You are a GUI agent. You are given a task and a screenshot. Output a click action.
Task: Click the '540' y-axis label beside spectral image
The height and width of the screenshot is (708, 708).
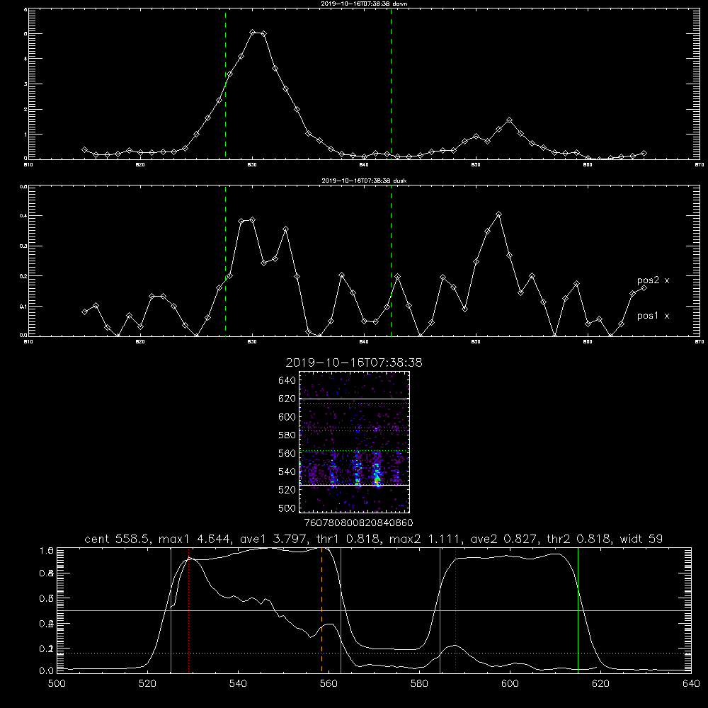(287, 472)
